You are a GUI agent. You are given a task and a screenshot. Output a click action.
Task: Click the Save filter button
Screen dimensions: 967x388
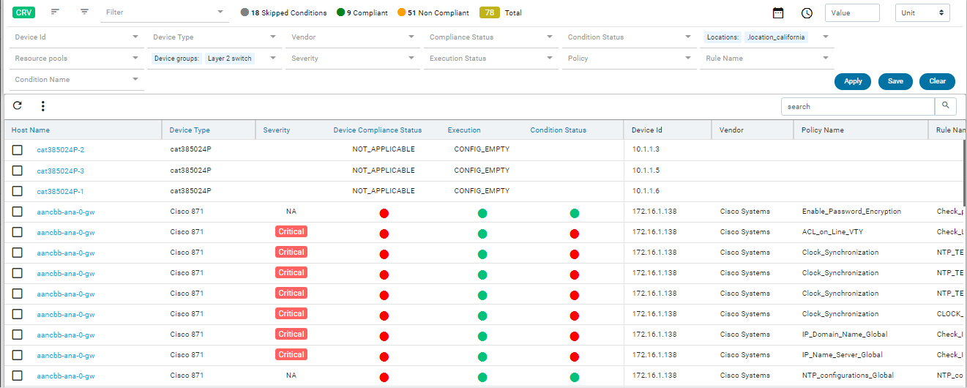pyautogui.click(x=895, y=81)
